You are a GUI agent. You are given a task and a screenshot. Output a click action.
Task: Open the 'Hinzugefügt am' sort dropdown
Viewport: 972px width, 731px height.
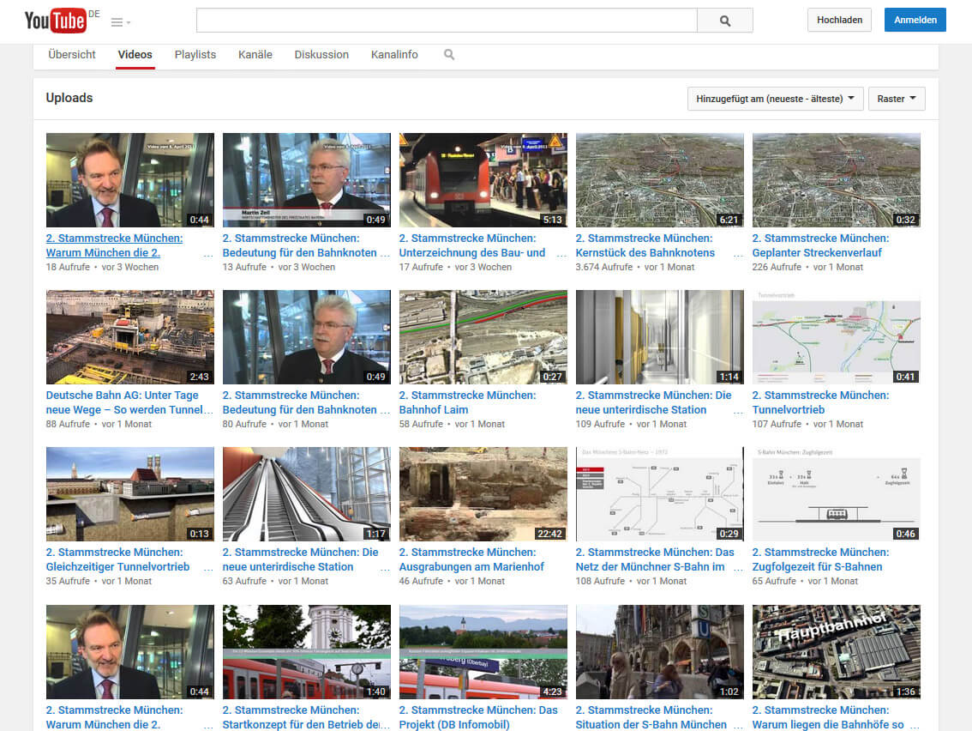[775, 99]
